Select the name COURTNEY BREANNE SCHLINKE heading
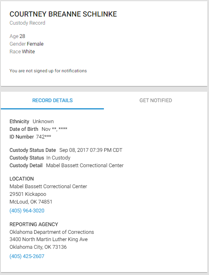The height and width of the screenshot is (275, 209). point(63,14)
